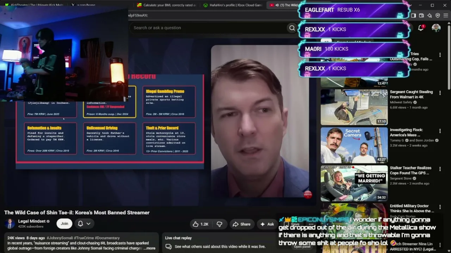Like the video with thumbs up
Viewport: 451px width, 253px height.
coord(200,224)
